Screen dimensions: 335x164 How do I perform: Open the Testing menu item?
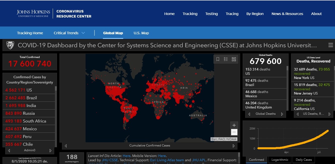pyautogui.click(x=212, y=14)
